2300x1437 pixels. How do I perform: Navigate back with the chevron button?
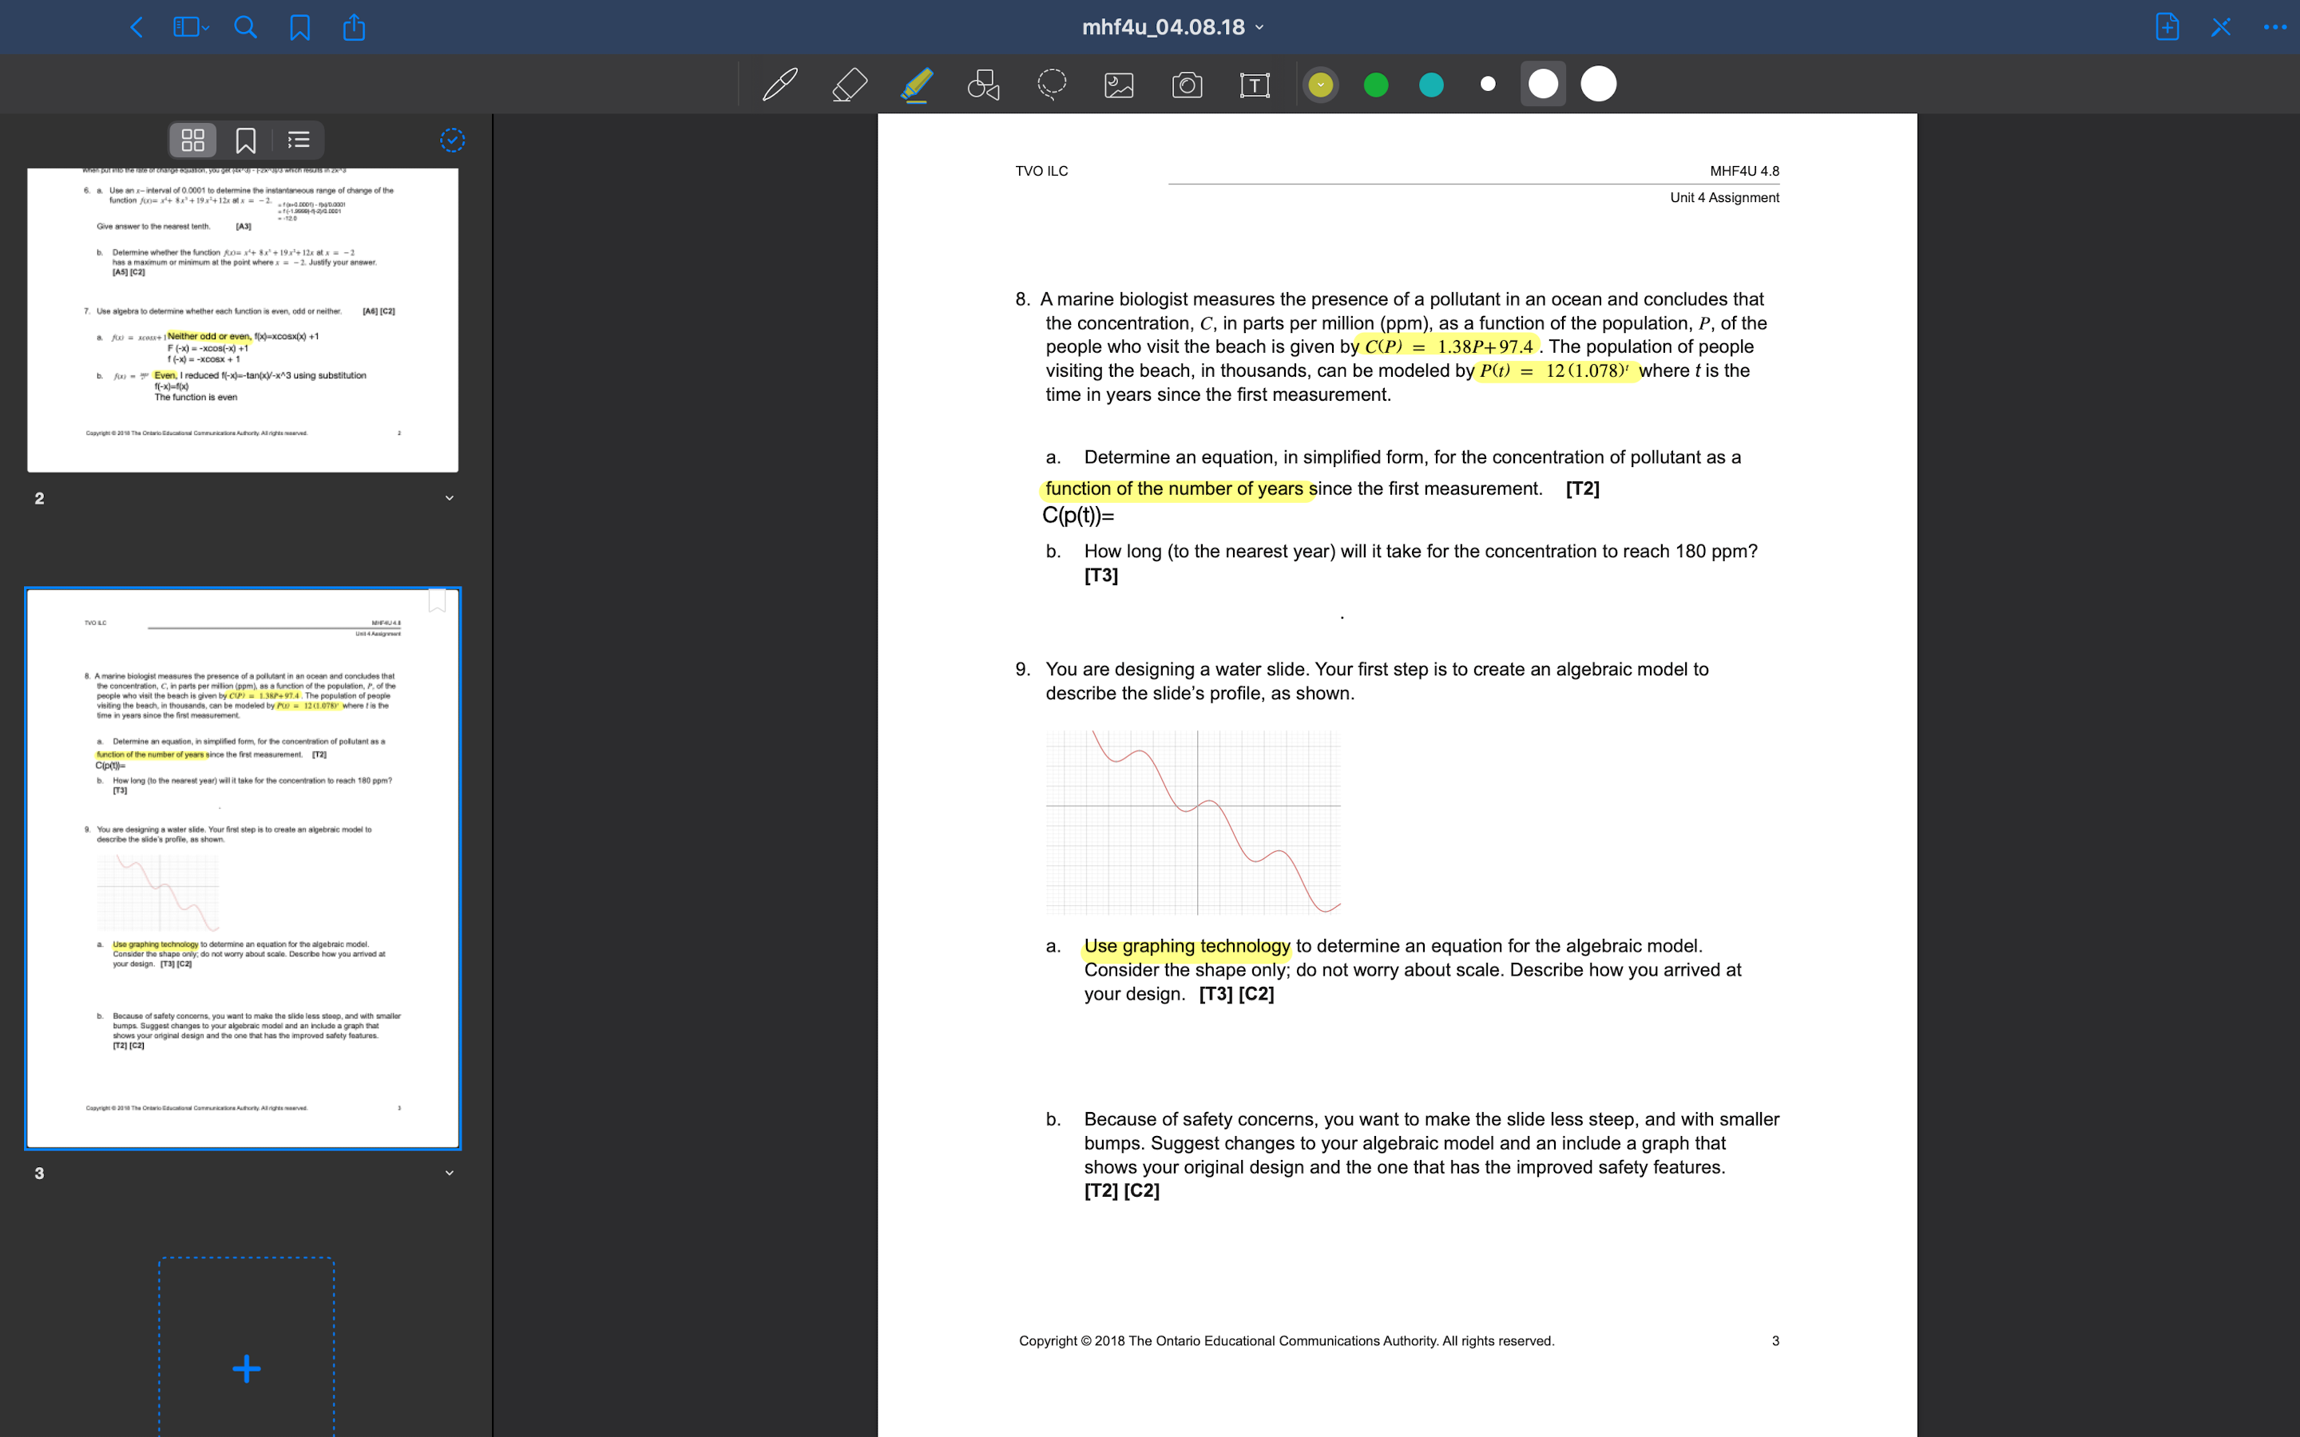136,26
